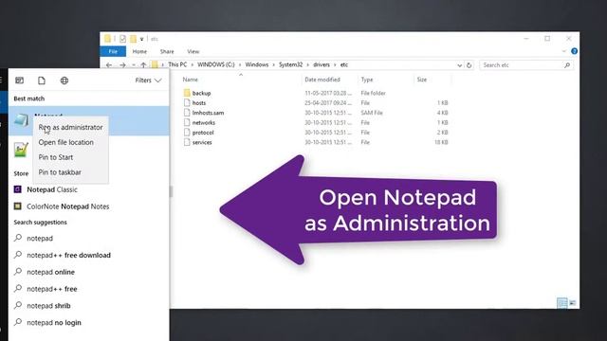Select the lmhosts.sam file
Viewport: 607px width, 341px height.
(x=208, y=113)
